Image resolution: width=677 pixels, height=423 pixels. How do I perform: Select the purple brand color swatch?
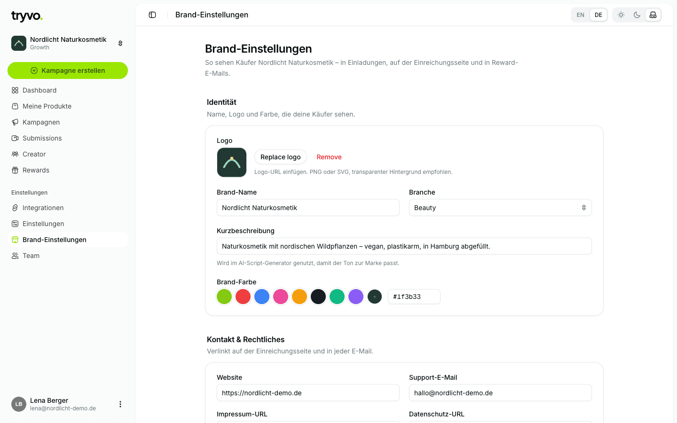tap(356, 297)
